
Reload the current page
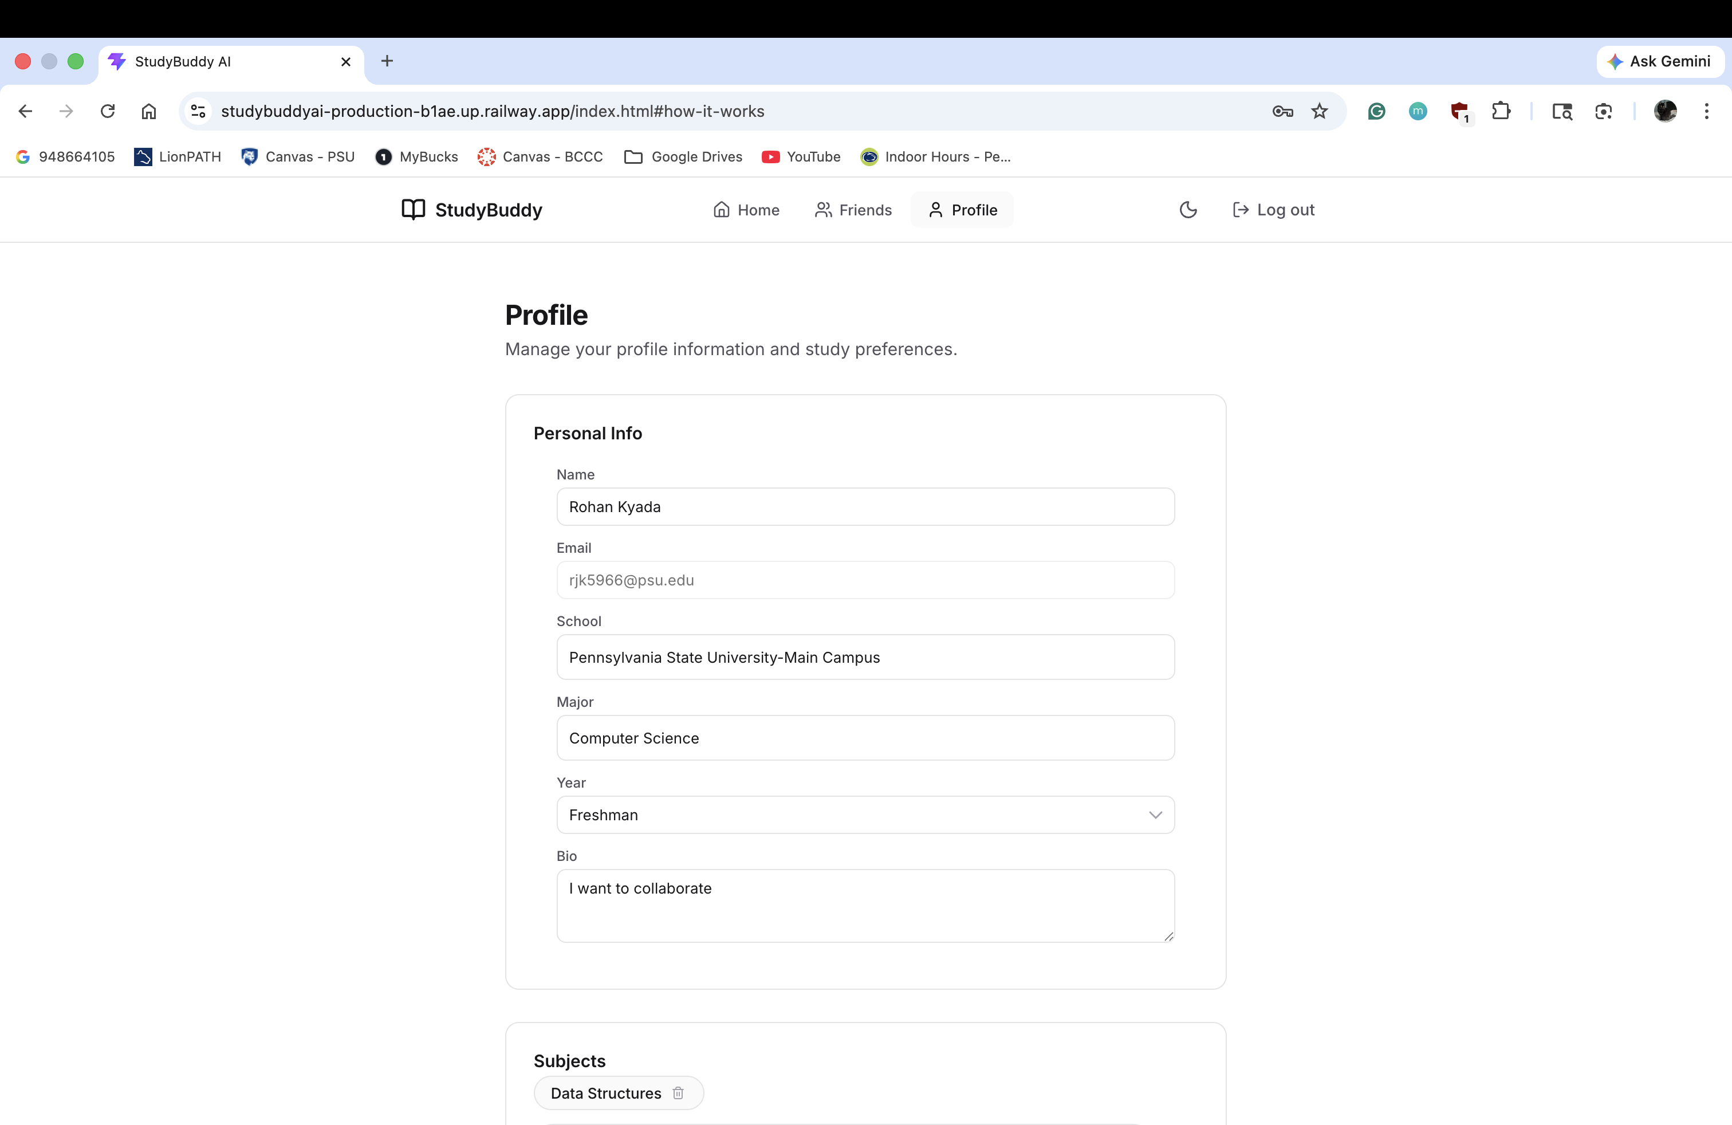(x=108, y=111)
